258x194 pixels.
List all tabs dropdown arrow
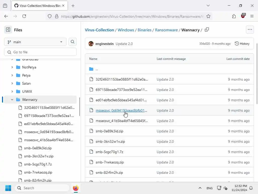tap(208, 6)
